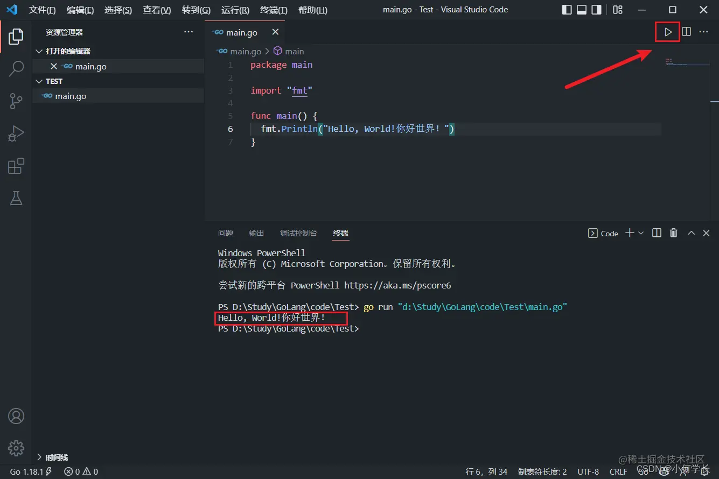Image resolution: width=719 pixels, height=479 pixels.
Task: Switch to the Problems panel tab
Action: click(x=226, y=233)
